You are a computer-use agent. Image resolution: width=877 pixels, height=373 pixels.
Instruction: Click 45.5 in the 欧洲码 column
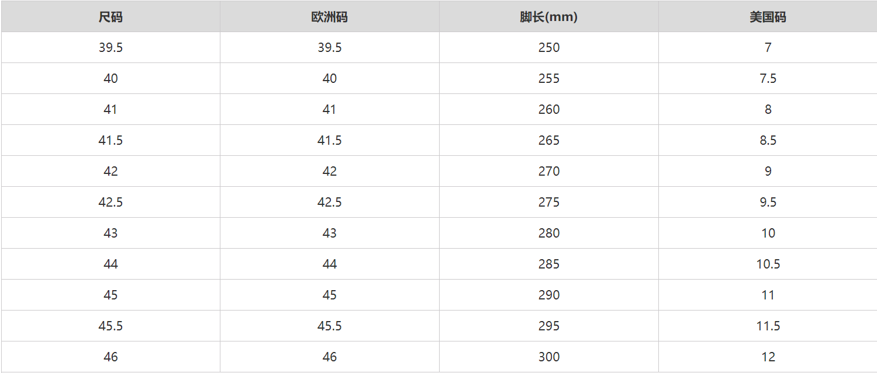click(x=329, y=326)
